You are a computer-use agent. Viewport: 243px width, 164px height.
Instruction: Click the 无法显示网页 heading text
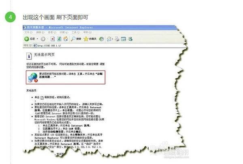44,55
